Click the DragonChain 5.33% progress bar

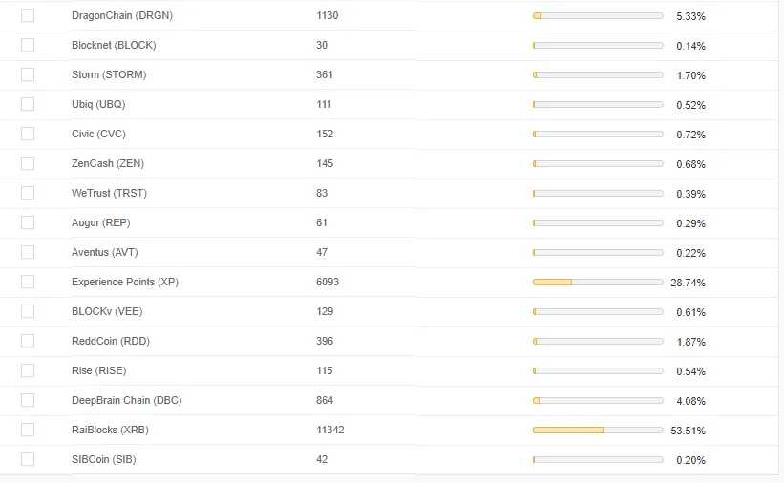coord(598,15)
